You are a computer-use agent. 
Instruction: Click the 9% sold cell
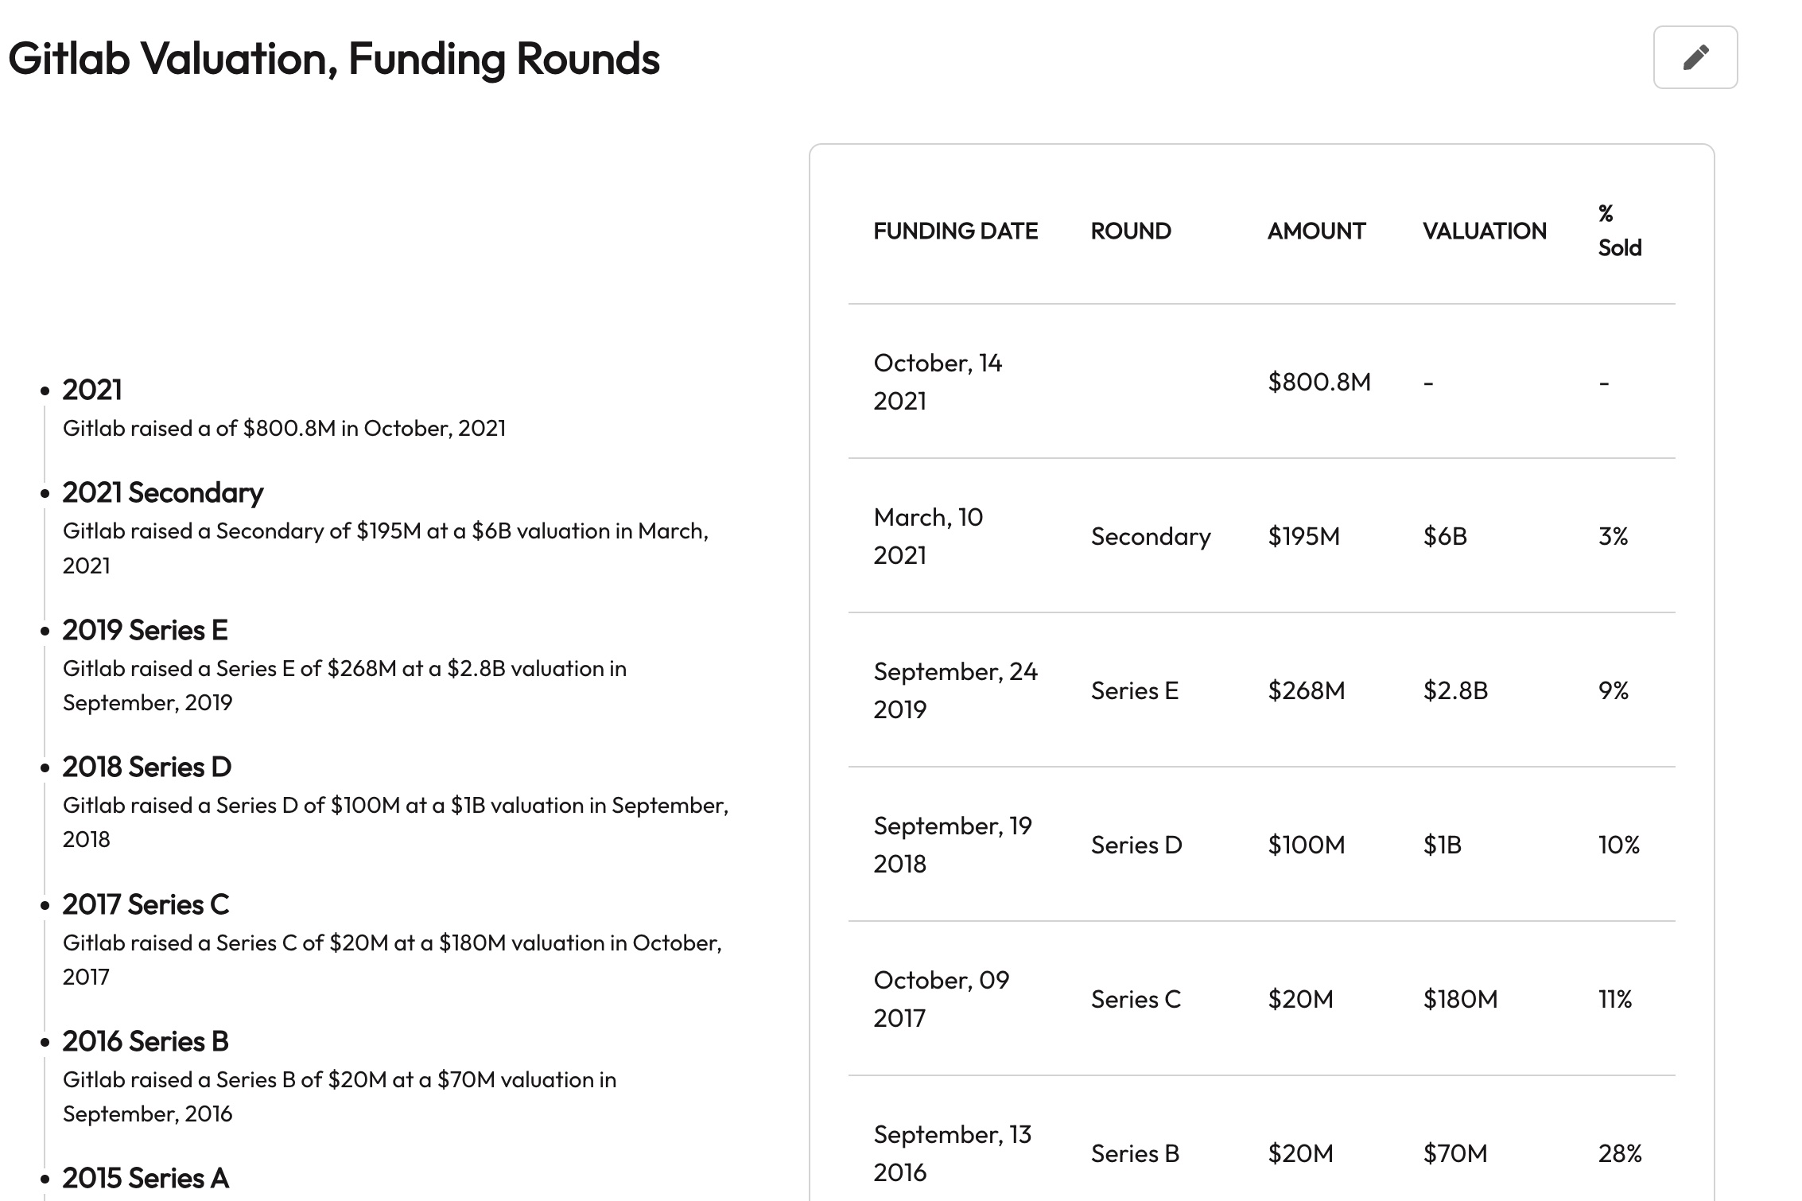click(1614, 690)
